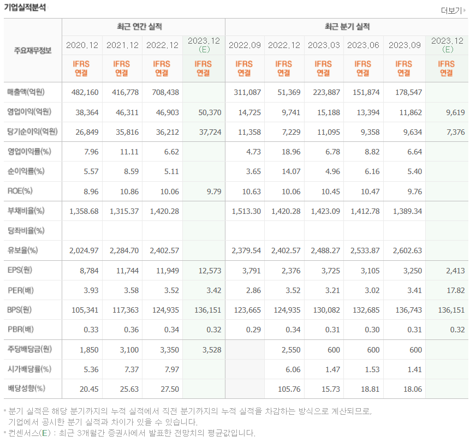Click the PER value 17.82
470x442 pixels.
456,290
